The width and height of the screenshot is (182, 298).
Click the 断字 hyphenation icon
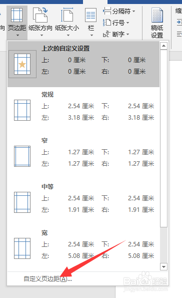tap(106, 34)
